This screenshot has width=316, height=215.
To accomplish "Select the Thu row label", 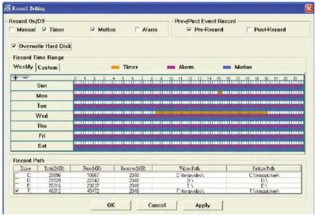I will pos(42,126).
